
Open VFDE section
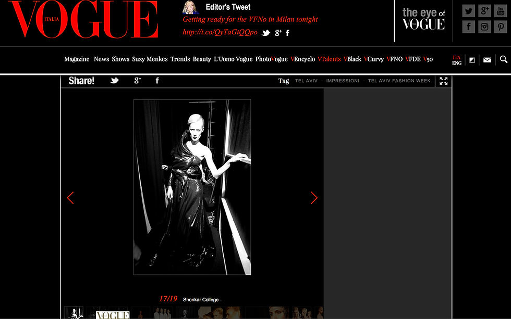click(x=413, y=59)
